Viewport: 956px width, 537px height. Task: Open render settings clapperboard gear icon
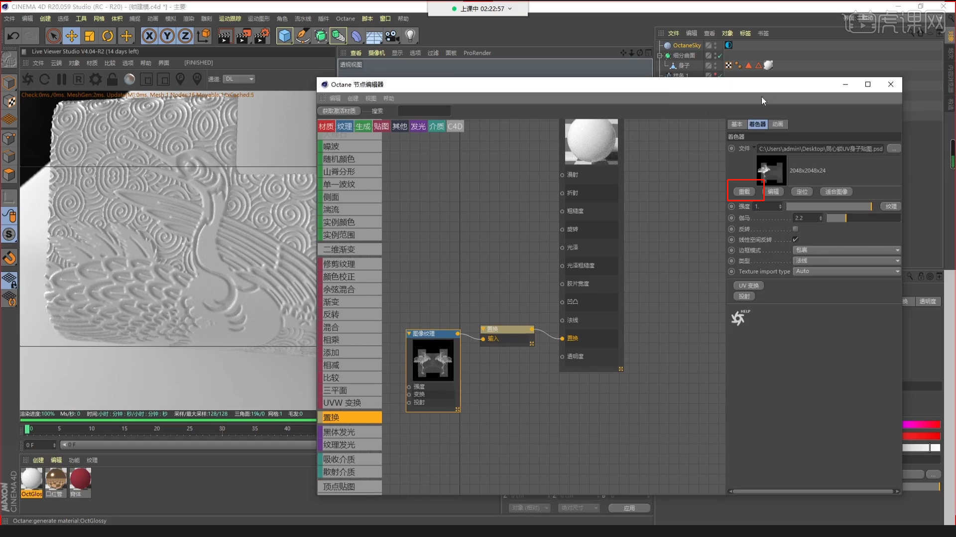[x=262, y=36]
